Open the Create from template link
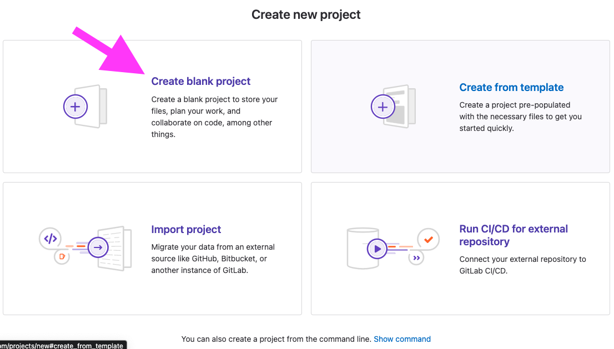 [511, 87]
